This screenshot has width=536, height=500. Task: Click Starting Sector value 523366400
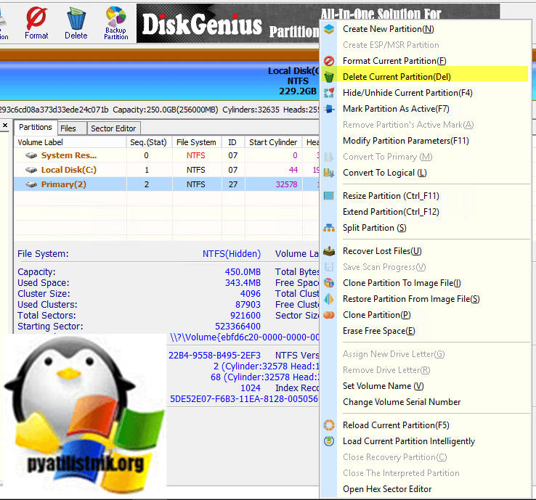click(x=237, y=326)
